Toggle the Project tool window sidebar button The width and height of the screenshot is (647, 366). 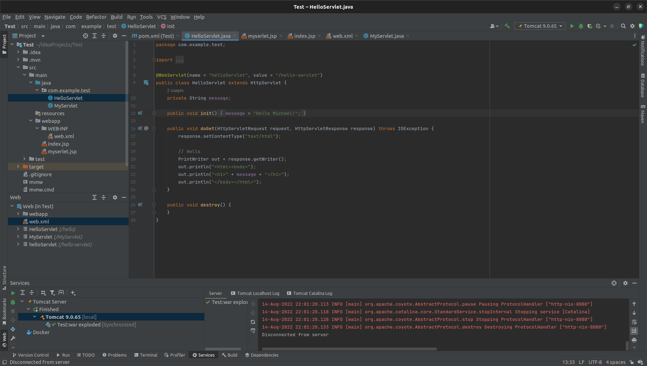[x=4, y=44]
